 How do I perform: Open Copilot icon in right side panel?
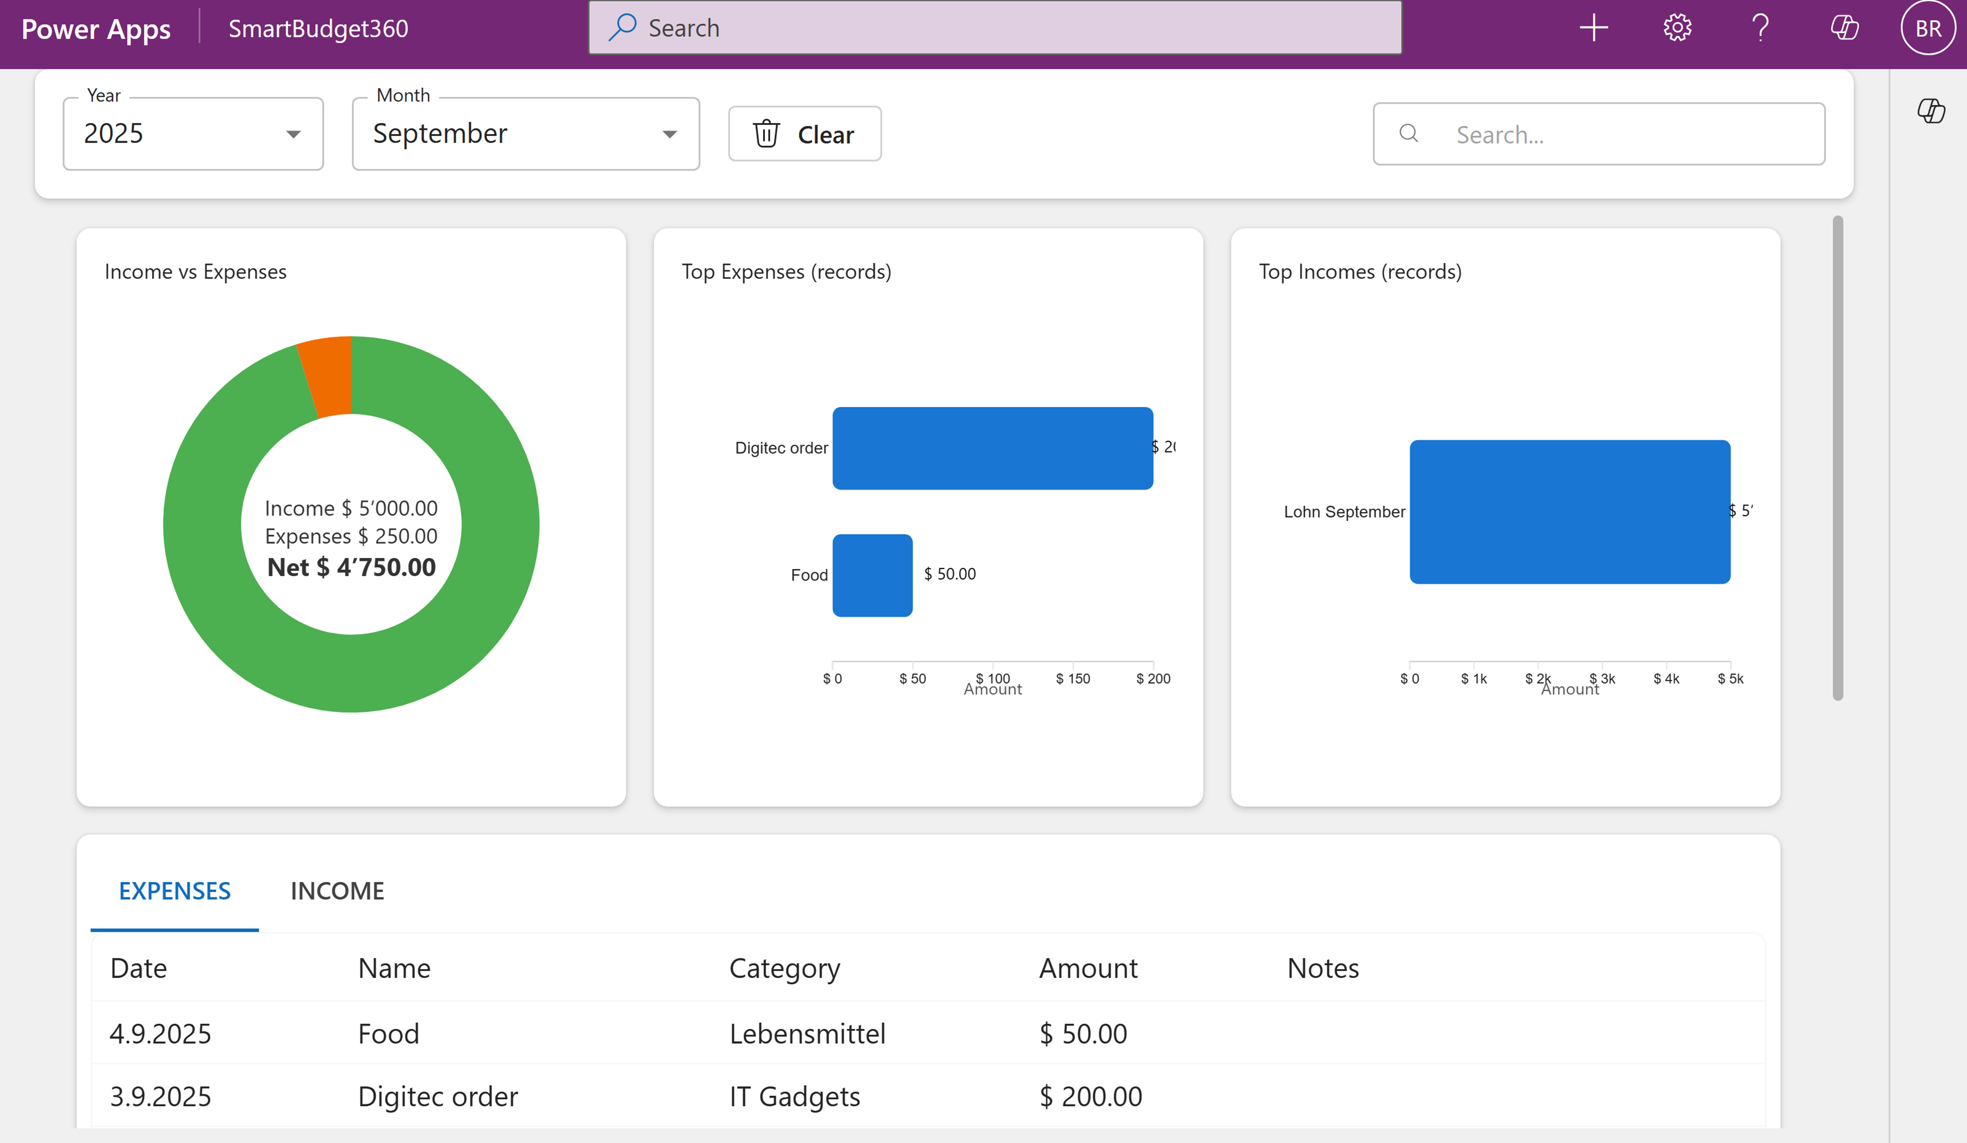point(1931,110)
